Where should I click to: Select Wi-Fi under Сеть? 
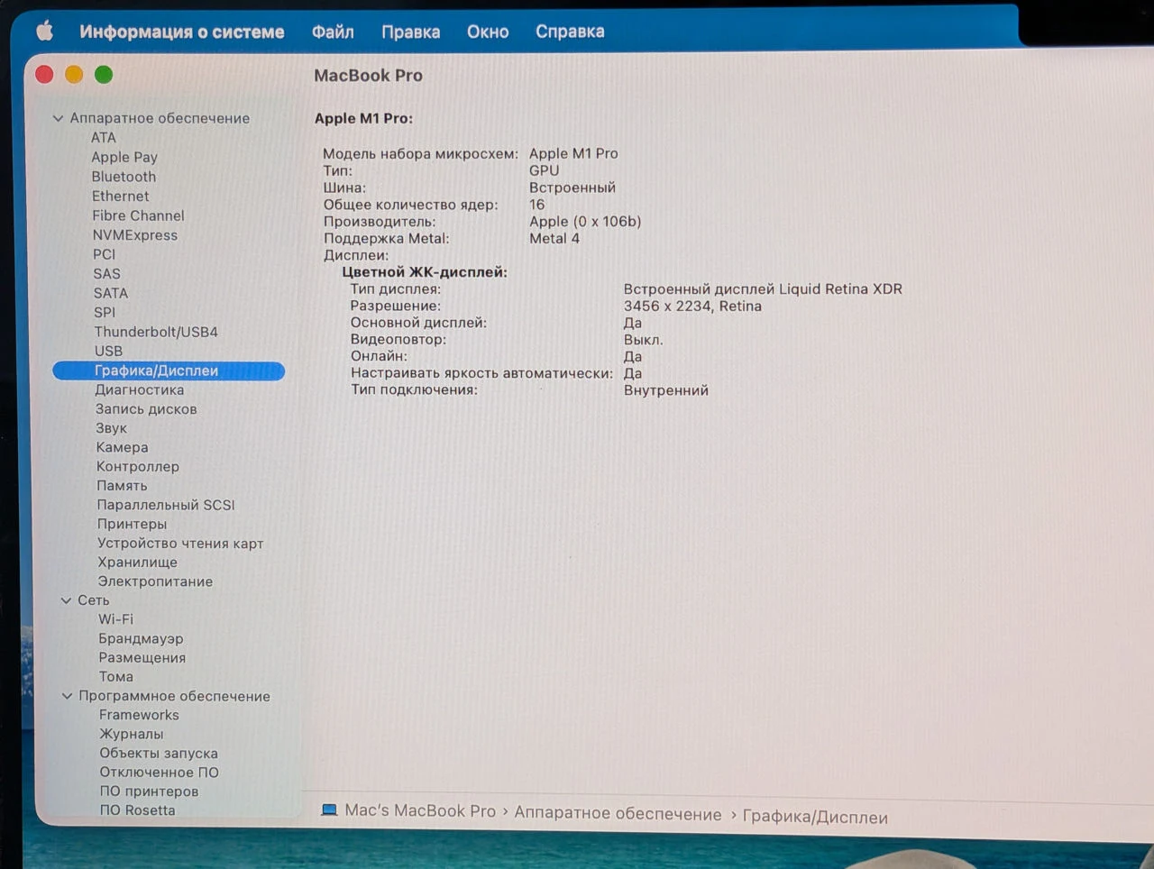click(x=115, y=619)
